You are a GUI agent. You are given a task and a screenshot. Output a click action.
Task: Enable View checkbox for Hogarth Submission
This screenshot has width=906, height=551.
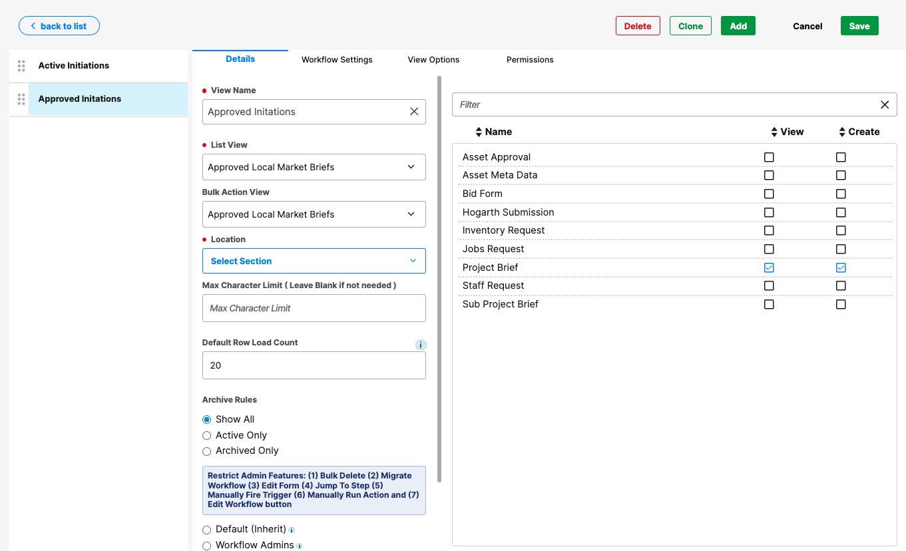coord(769,212)
